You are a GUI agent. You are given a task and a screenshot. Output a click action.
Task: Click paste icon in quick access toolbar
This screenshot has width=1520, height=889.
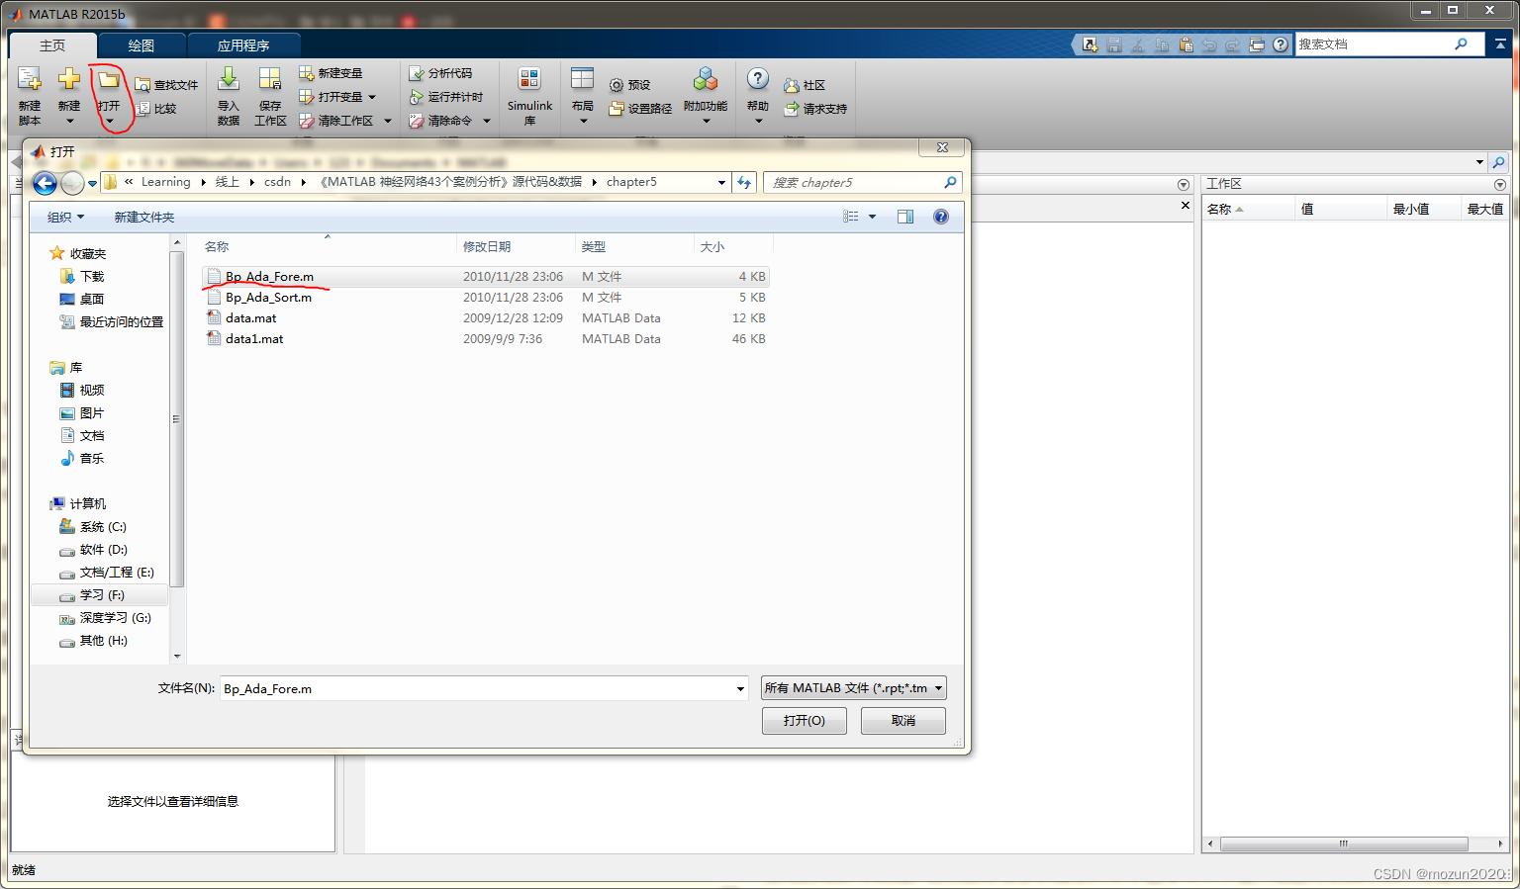coord(1186,44)
